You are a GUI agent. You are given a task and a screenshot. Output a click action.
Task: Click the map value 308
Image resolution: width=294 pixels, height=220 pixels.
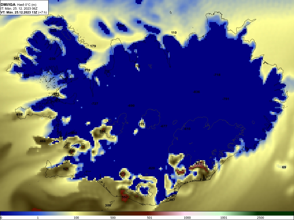(x=108, y=205)
